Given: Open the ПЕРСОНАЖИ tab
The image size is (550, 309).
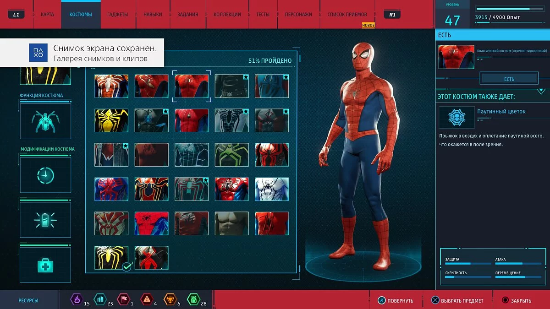Looking at the screenshot, I should tap(298, 14).
